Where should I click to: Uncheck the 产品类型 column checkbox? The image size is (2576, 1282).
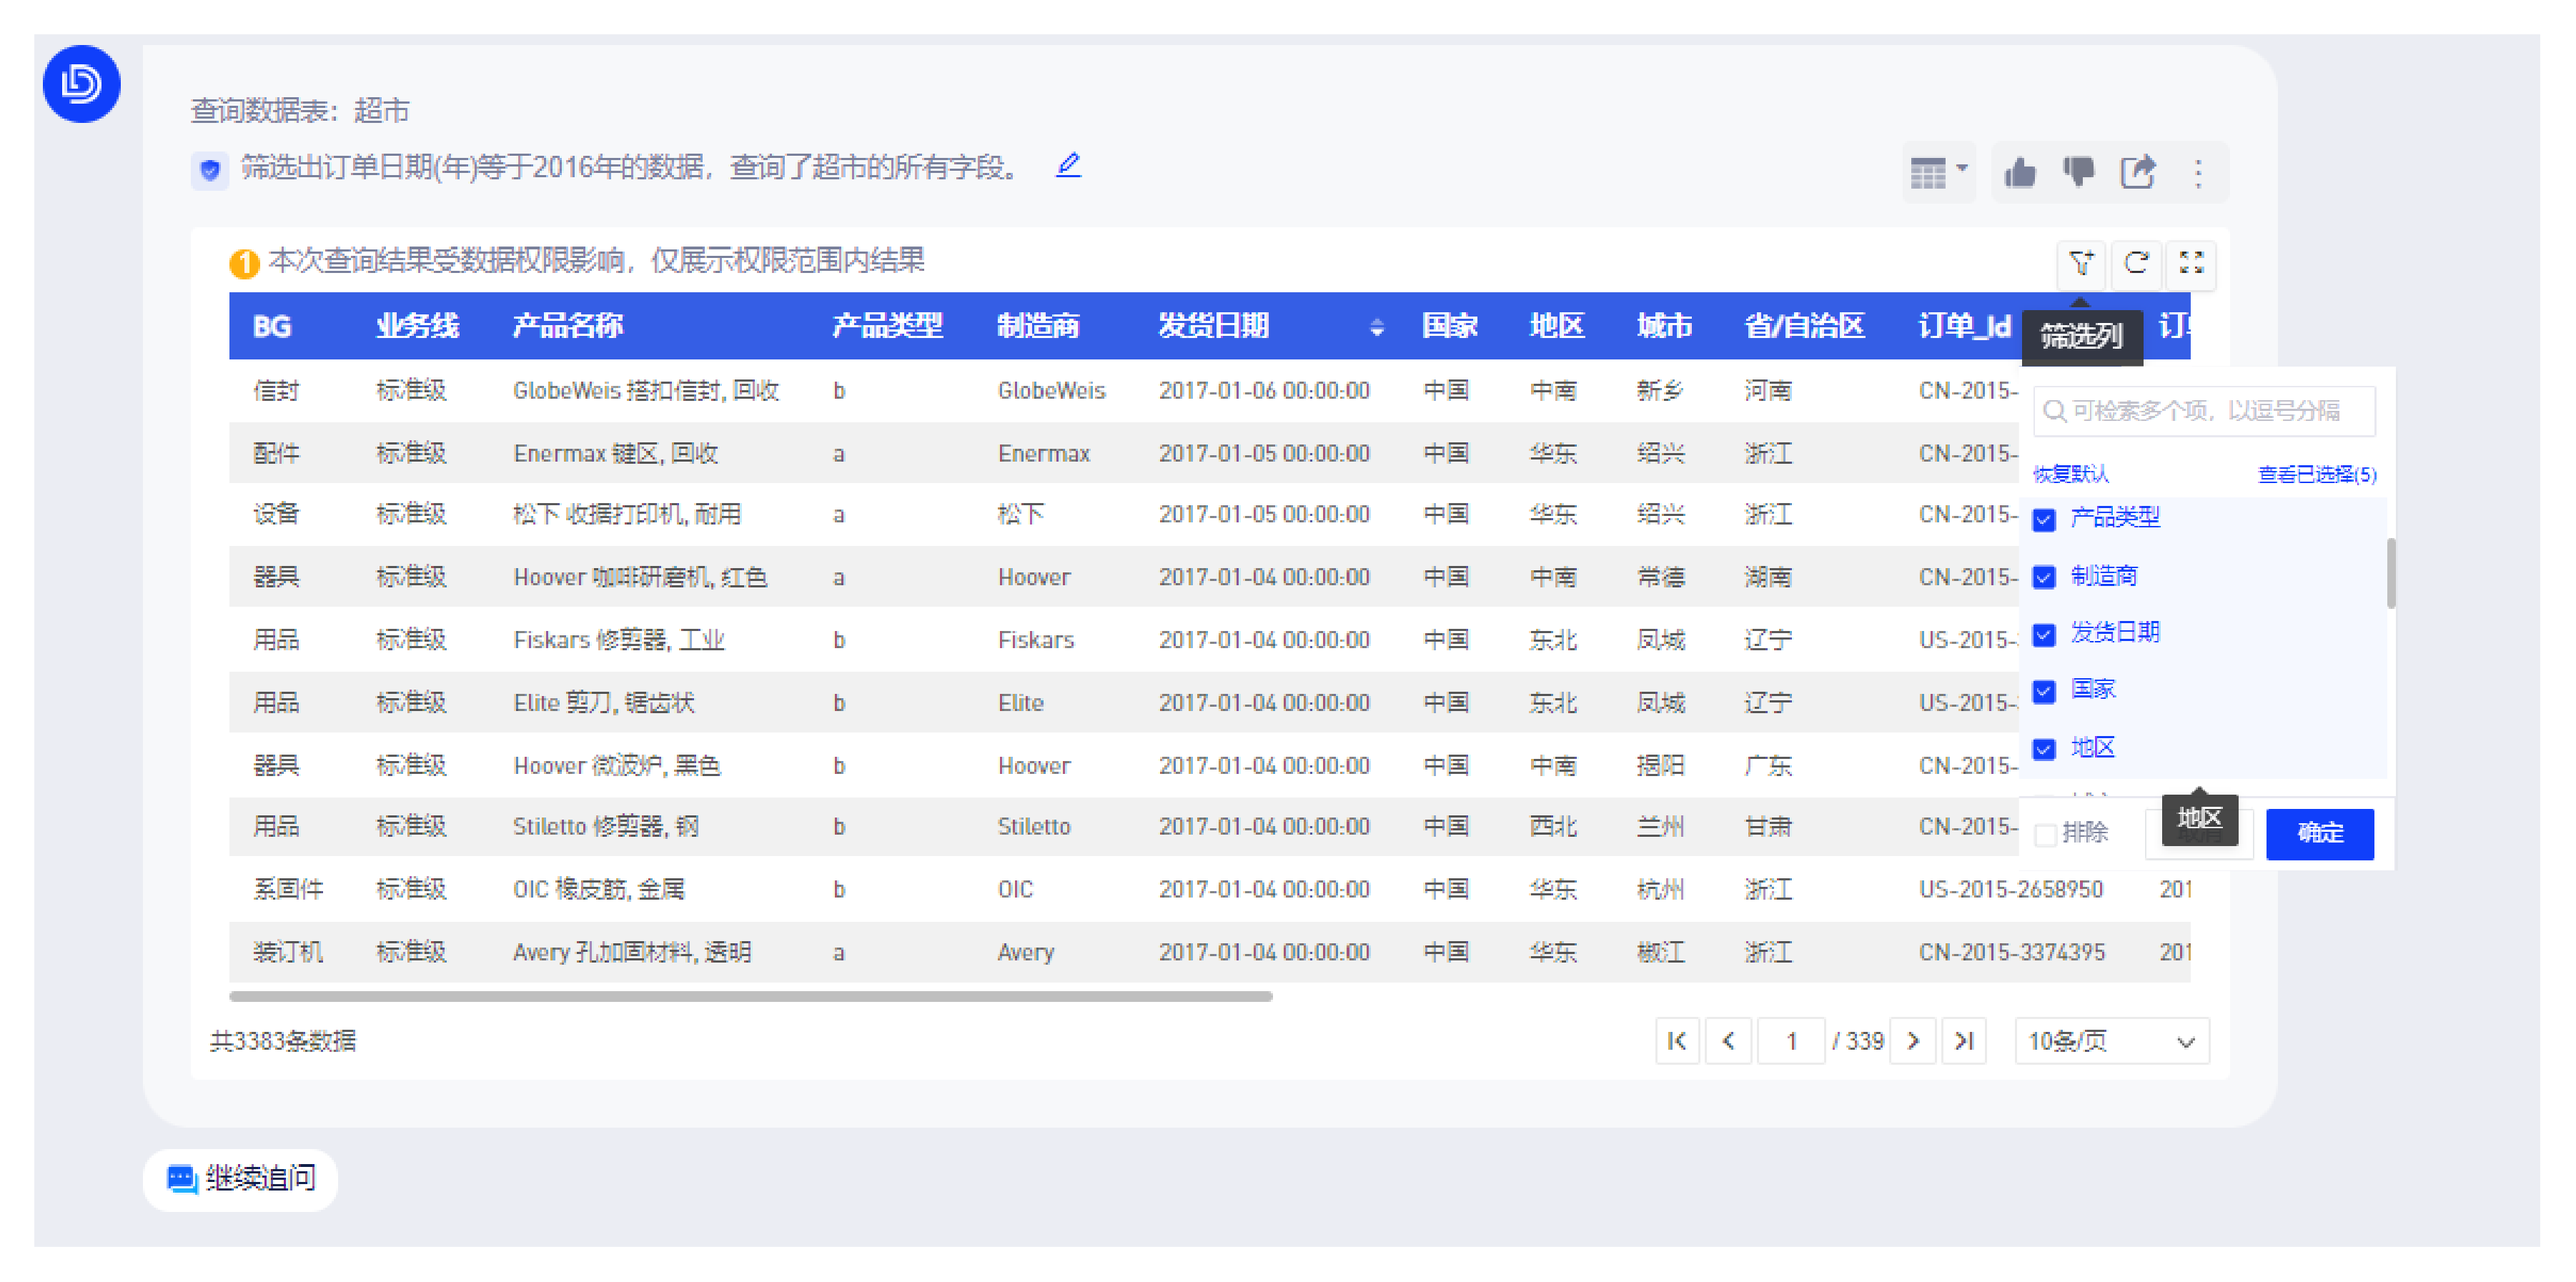coord(2044,519)
